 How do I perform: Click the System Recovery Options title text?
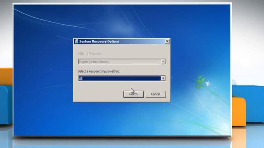(99, 42)
